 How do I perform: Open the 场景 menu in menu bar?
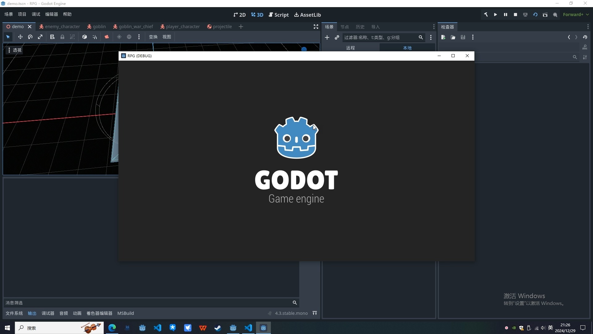tap(9, 14)
